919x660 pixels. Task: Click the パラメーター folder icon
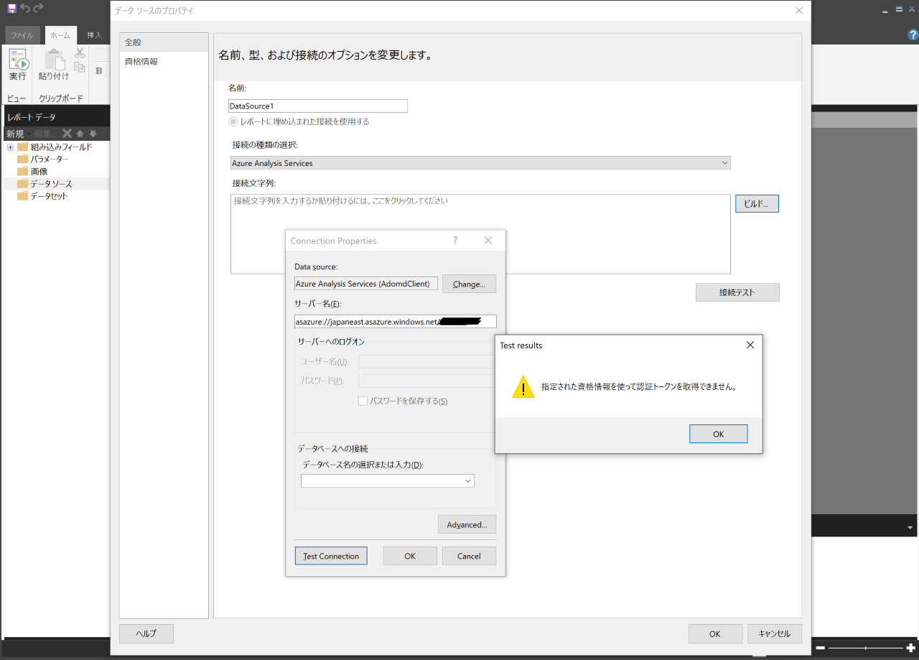tap(23, 159)
